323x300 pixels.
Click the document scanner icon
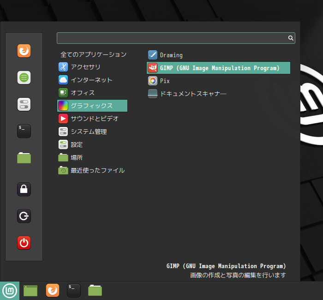153,94
